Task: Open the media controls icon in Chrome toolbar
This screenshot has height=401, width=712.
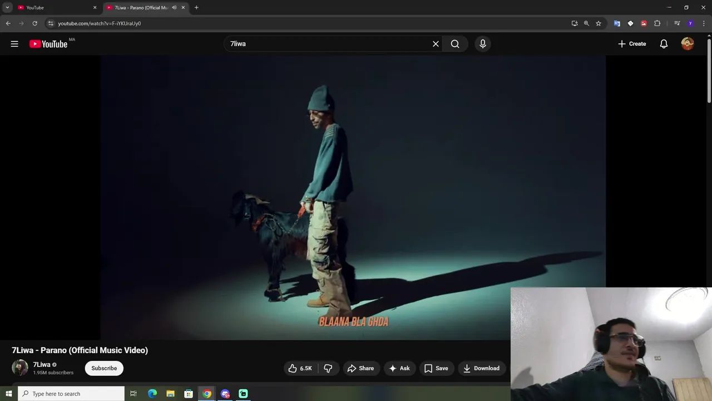Action: [677, 23]
